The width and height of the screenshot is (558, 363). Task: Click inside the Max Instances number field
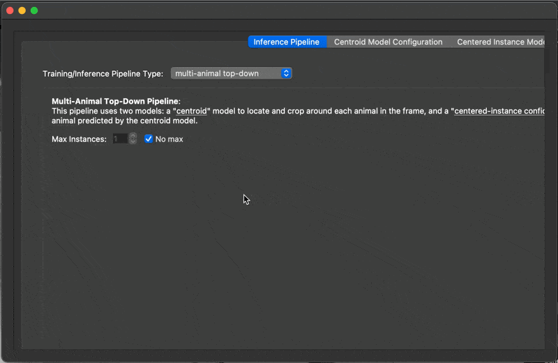119,139
